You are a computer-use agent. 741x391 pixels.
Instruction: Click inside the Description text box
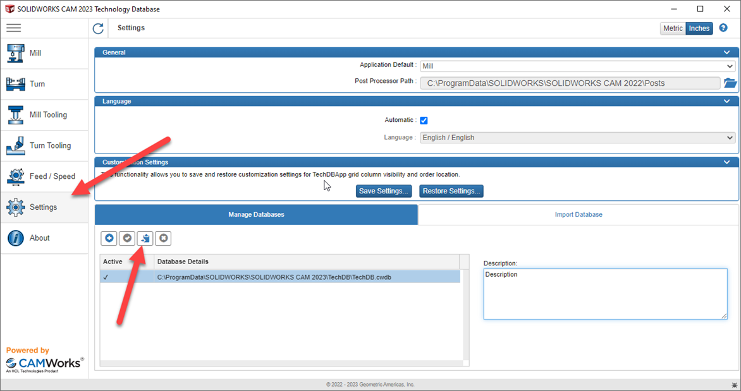tap(604, 294)
